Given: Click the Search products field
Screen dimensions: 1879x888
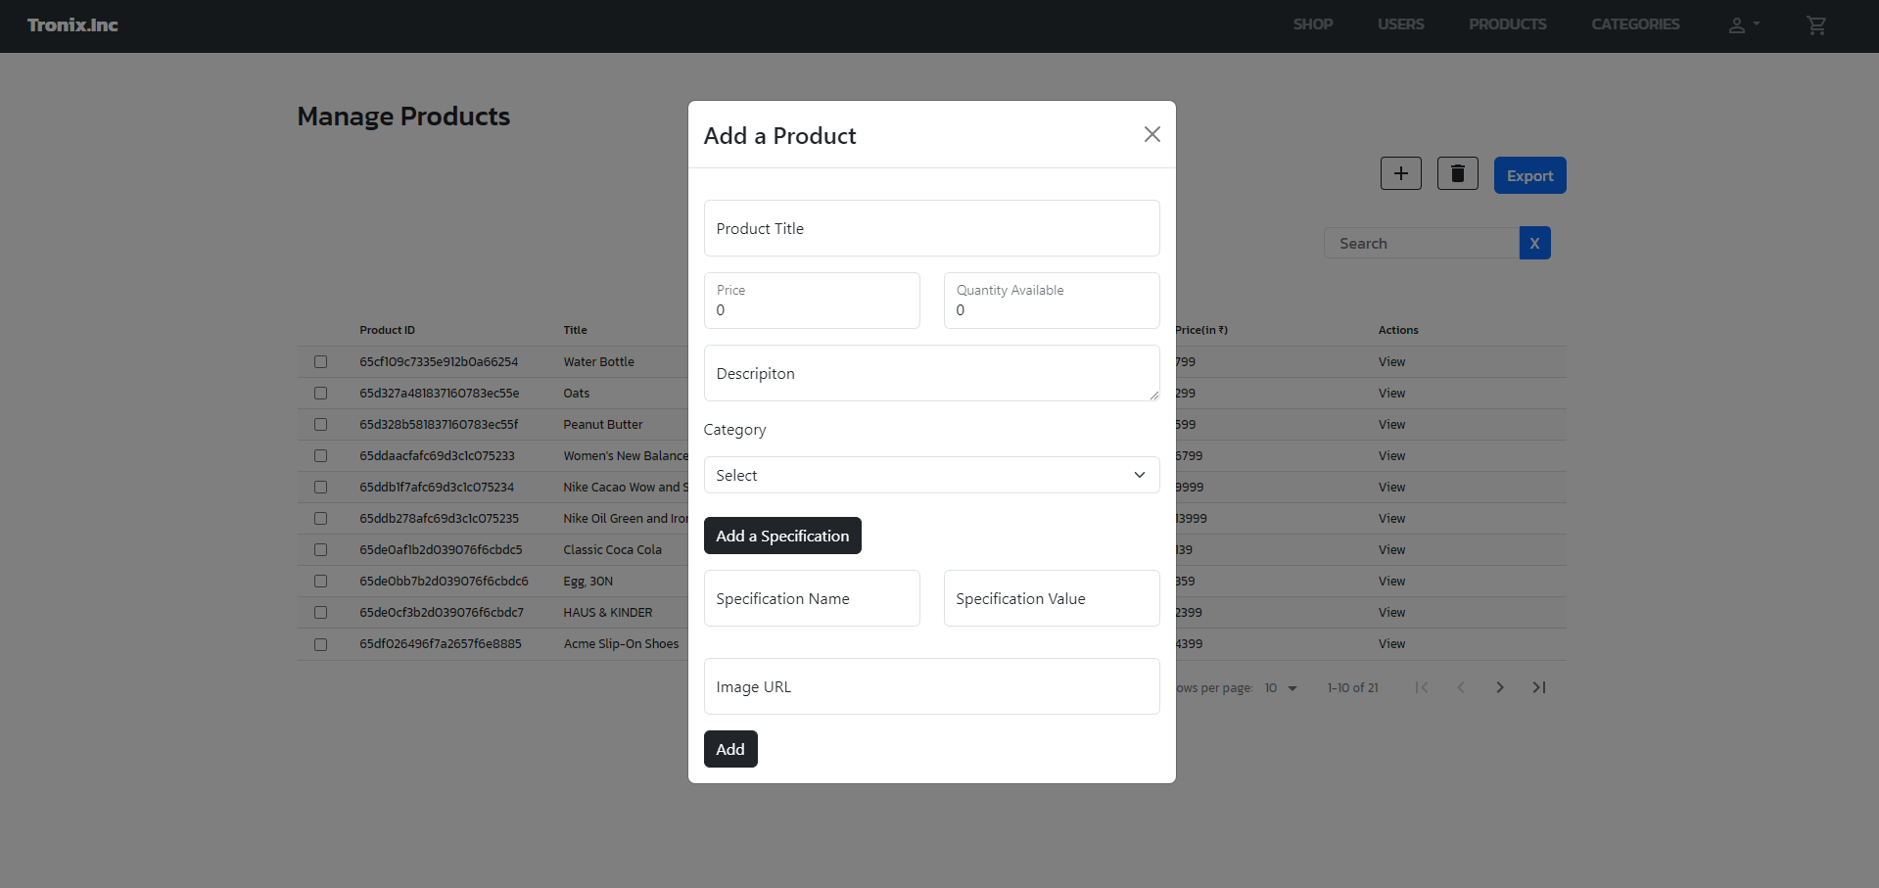Looking at the screenshot, I should [1422, 243].
